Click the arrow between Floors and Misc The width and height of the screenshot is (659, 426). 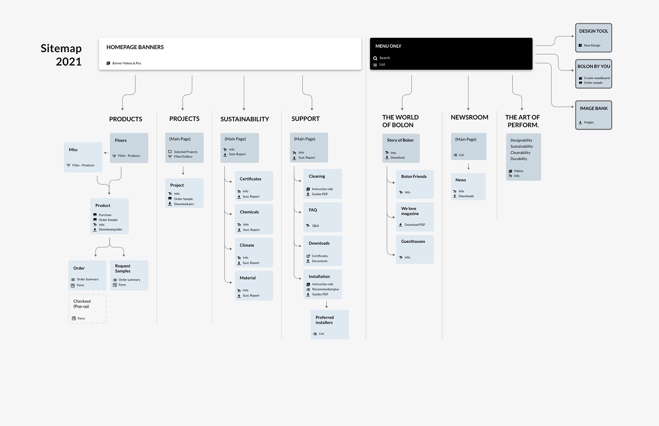coord(106,153)
